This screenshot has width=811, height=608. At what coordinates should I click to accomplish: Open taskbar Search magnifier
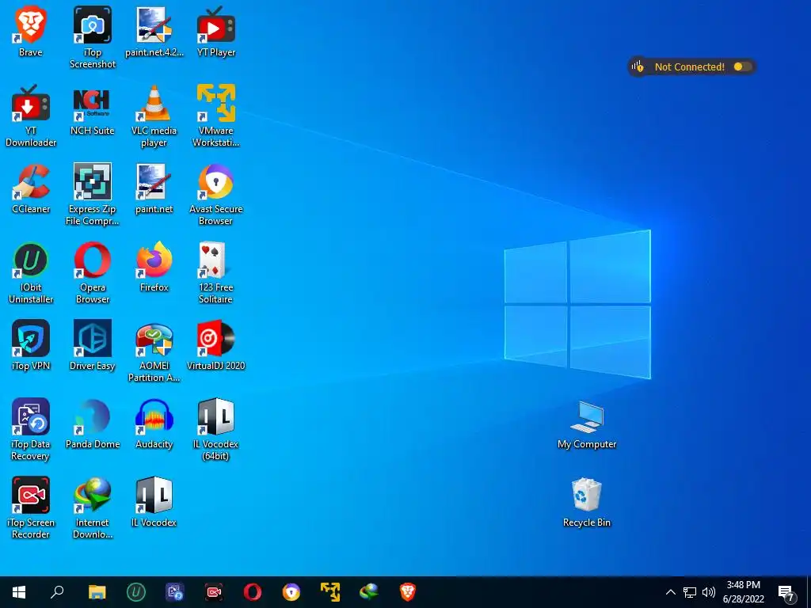pos(57,592)
